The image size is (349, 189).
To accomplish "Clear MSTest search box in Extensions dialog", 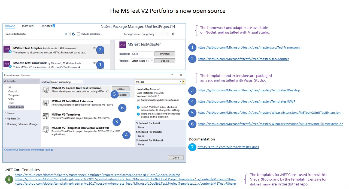I will [x=180, y=82].
